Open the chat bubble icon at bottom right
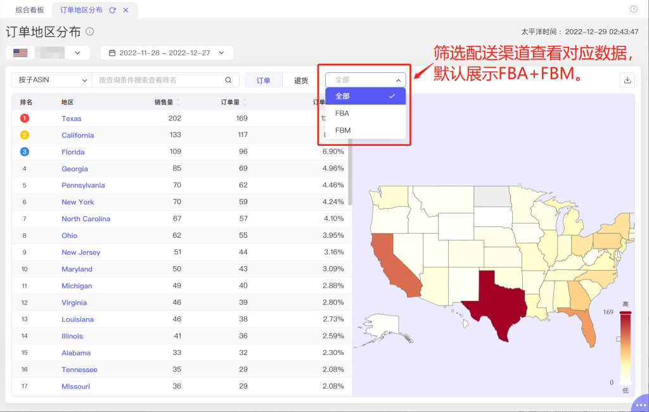This screenshot has width=649, height=412. 640,404
